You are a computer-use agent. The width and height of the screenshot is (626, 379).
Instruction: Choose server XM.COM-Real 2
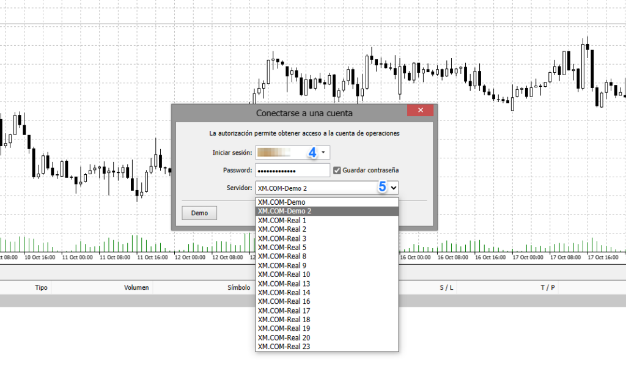pyautogui.click(x=327, y=229)
